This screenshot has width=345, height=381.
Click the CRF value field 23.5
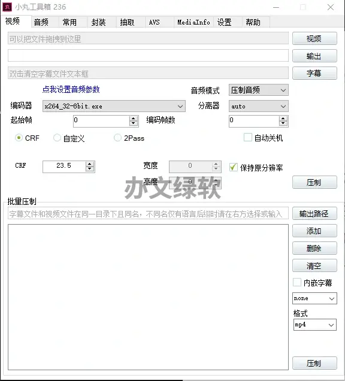[x=64, y=167]
